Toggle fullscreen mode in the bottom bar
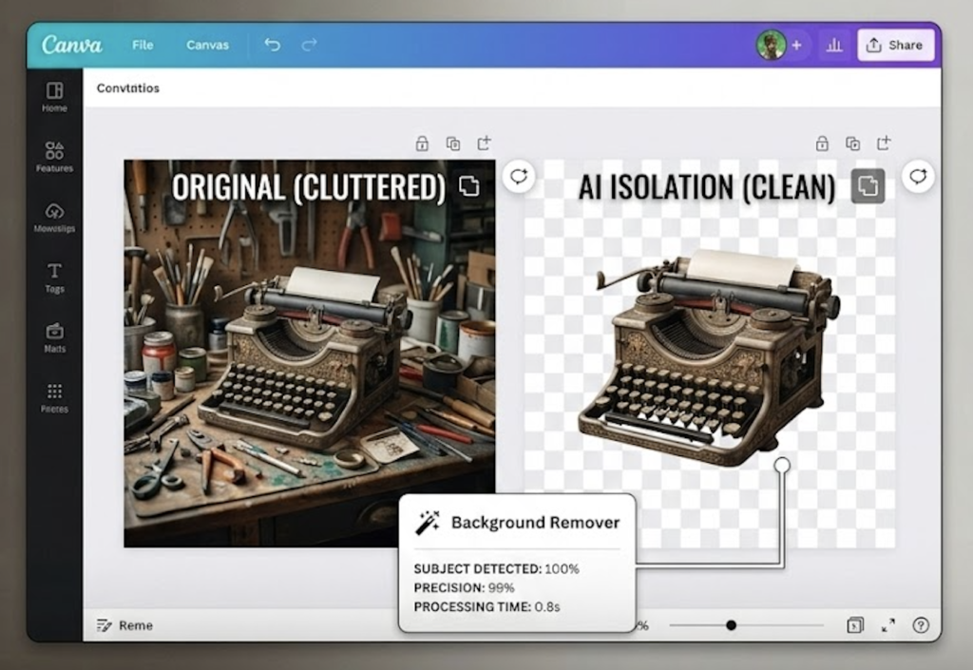 [888, 625]
